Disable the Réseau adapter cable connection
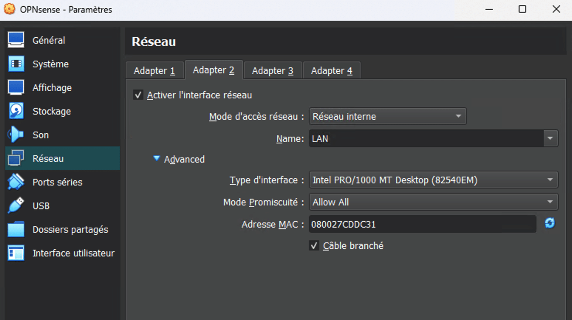The image size is (572, 320). tap(314, 245)
